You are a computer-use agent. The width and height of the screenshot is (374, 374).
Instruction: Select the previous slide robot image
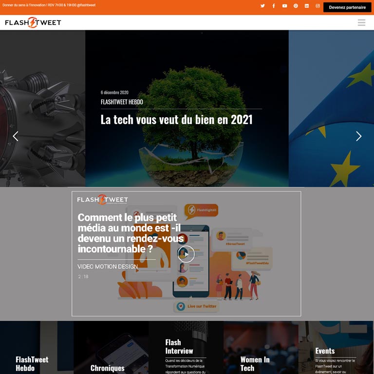[x=42, y=109]
